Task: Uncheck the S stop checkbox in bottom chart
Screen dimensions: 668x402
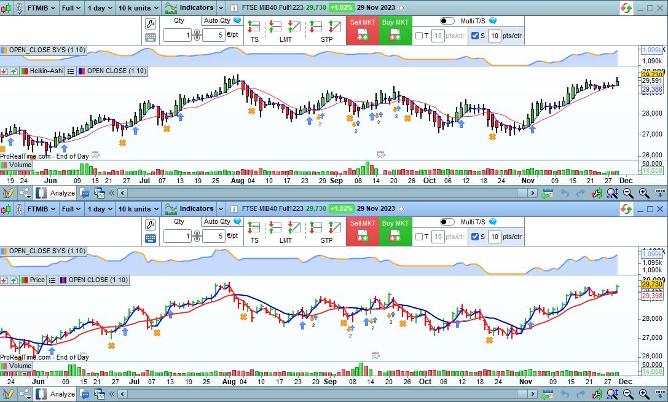Action: [475, 237]
